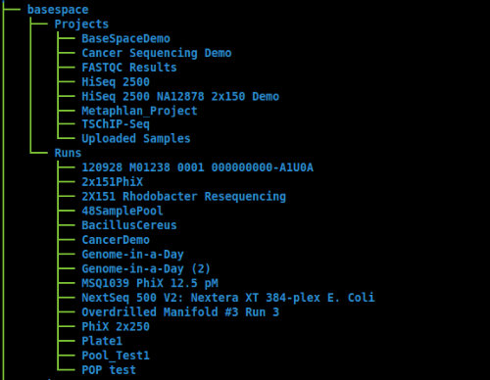Viewport: 490px width, 380px height.
Task: Open Metaphlan_Project entry
Action: point(139,111)
